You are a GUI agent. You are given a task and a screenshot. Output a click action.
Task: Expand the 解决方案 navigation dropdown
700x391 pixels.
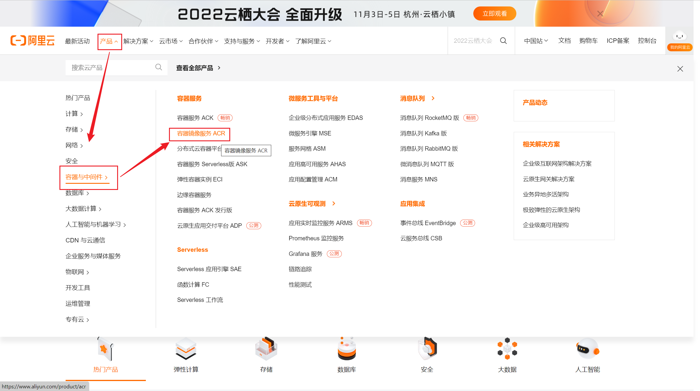pos(138,41)
